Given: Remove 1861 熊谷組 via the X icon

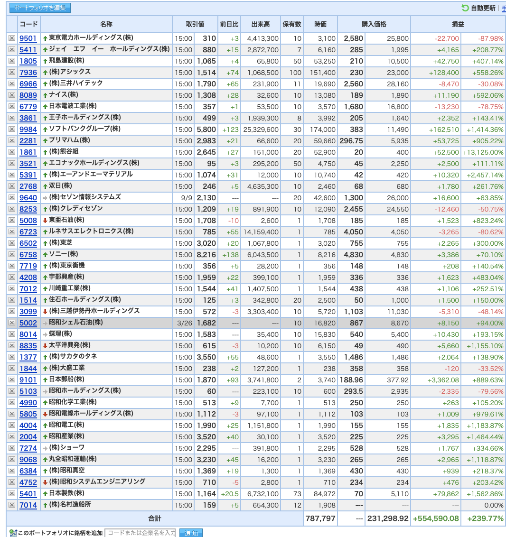Looking at the screenshot, I should click(x=12, y=152).
